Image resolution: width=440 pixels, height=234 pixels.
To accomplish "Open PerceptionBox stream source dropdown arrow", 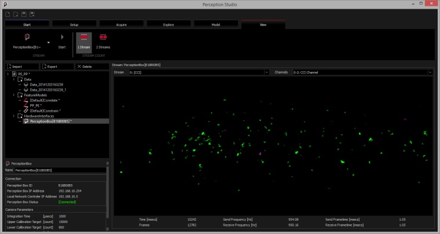I will 49,42.
